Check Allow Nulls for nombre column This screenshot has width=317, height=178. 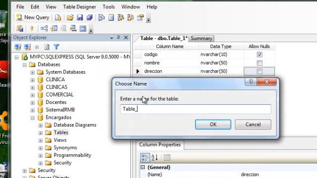pos(260,63)
